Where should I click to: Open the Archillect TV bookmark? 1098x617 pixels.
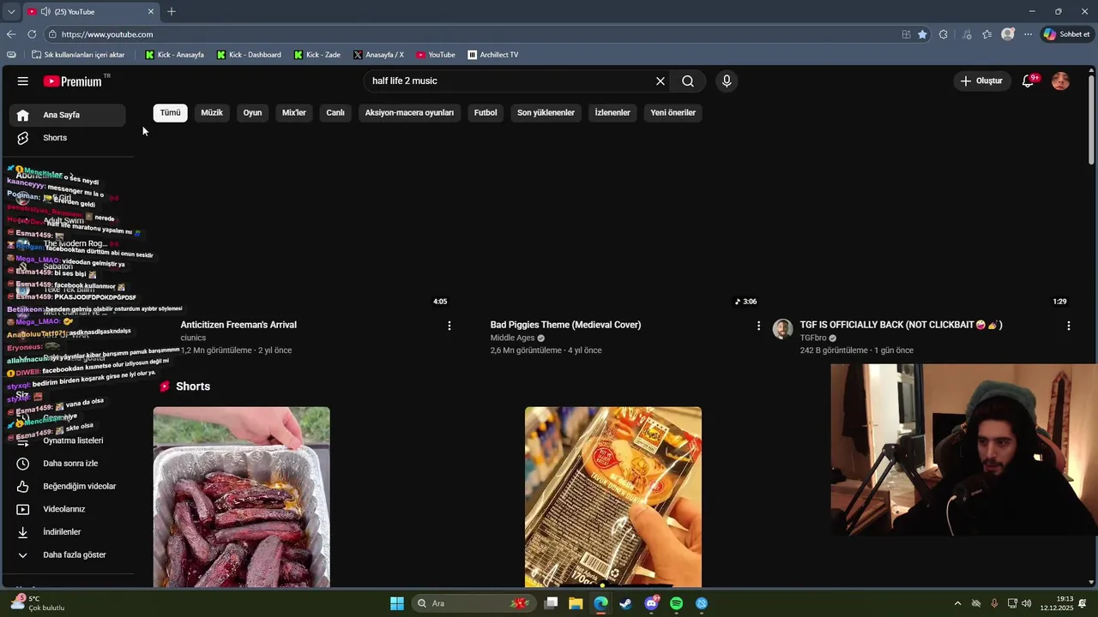click(493, 55)
